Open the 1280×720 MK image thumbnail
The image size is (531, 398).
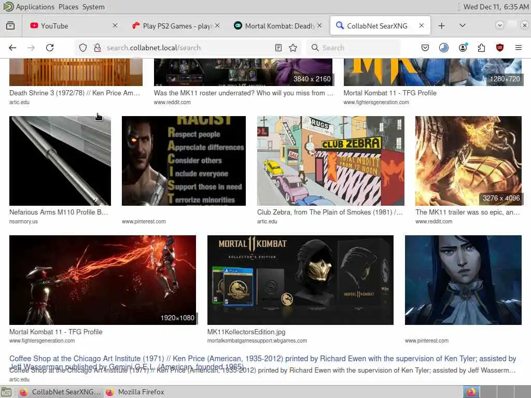point(432,72)
